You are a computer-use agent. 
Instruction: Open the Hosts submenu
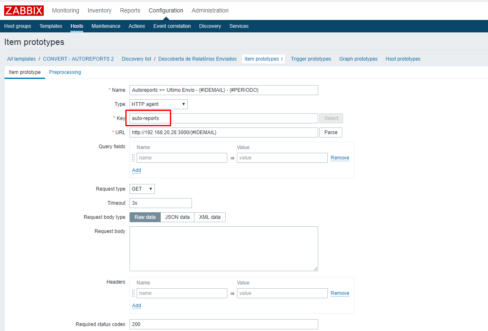coord(77,26)
